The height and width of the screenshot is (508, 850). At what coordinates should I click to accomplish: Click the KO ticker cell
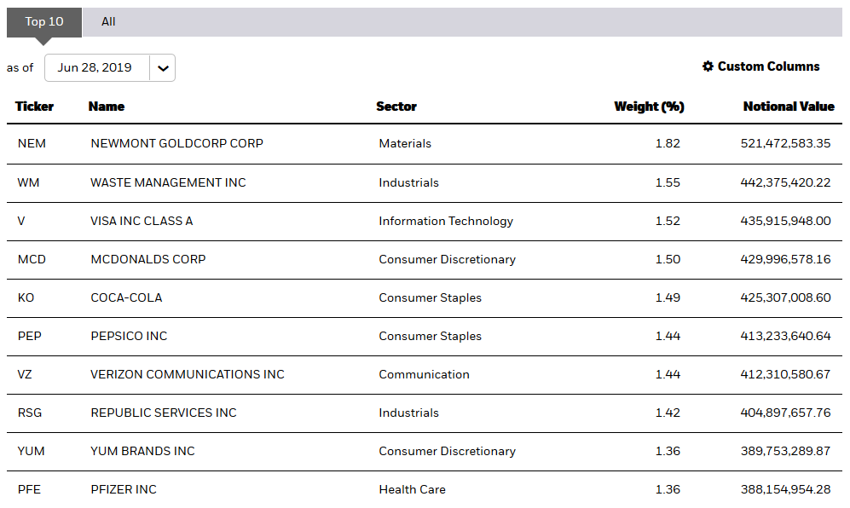coord(26,297)
